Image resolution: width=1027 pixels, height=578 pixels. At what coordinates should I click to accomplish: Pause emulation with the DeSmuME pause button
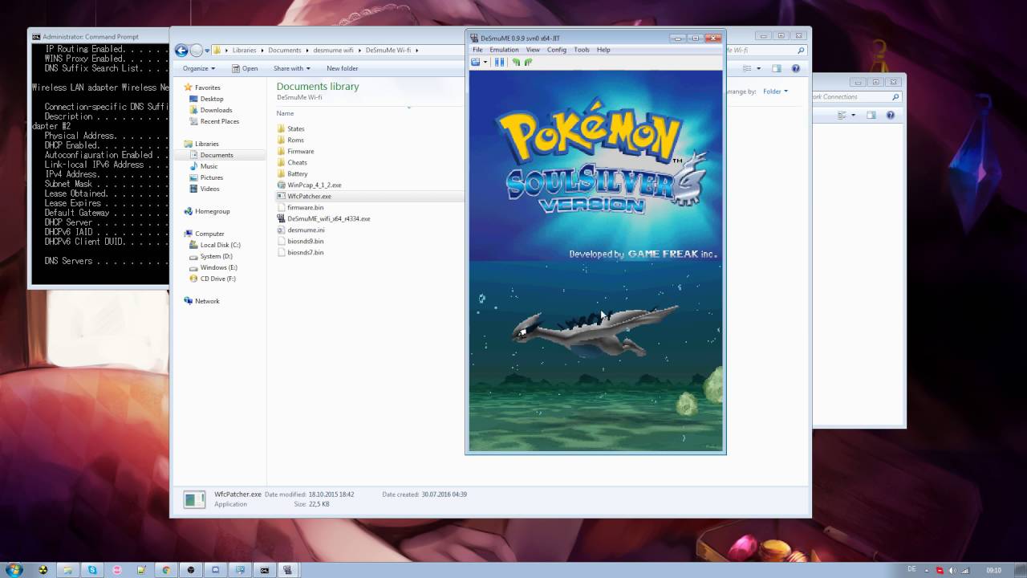point(499,62)
